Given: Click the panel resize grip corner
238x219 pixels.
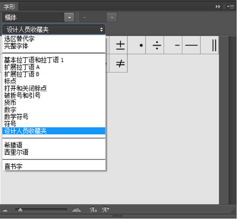Looking at the screenshot, I should pos(233,210).
